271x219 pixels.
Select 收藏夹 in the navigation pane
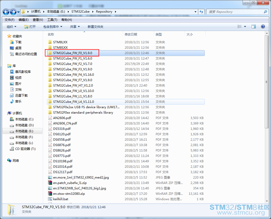click(17, 36)
